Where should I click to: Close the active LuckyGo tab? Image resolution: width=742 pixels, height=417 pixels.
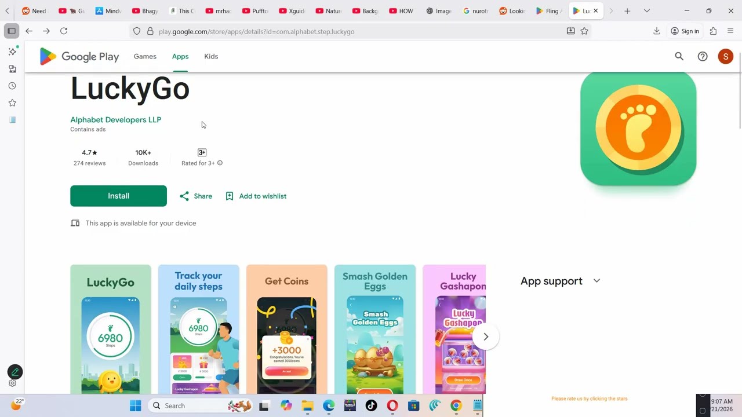click(x=595, y=11)
